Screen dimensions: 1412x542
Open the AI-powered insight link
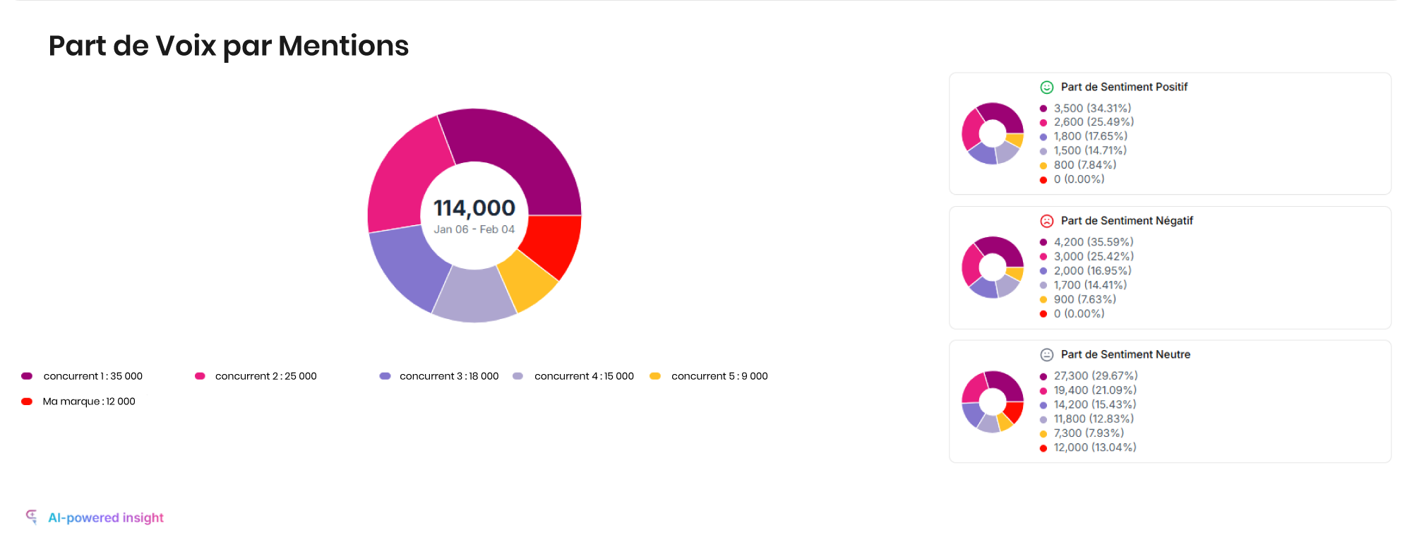coord(106,518)
